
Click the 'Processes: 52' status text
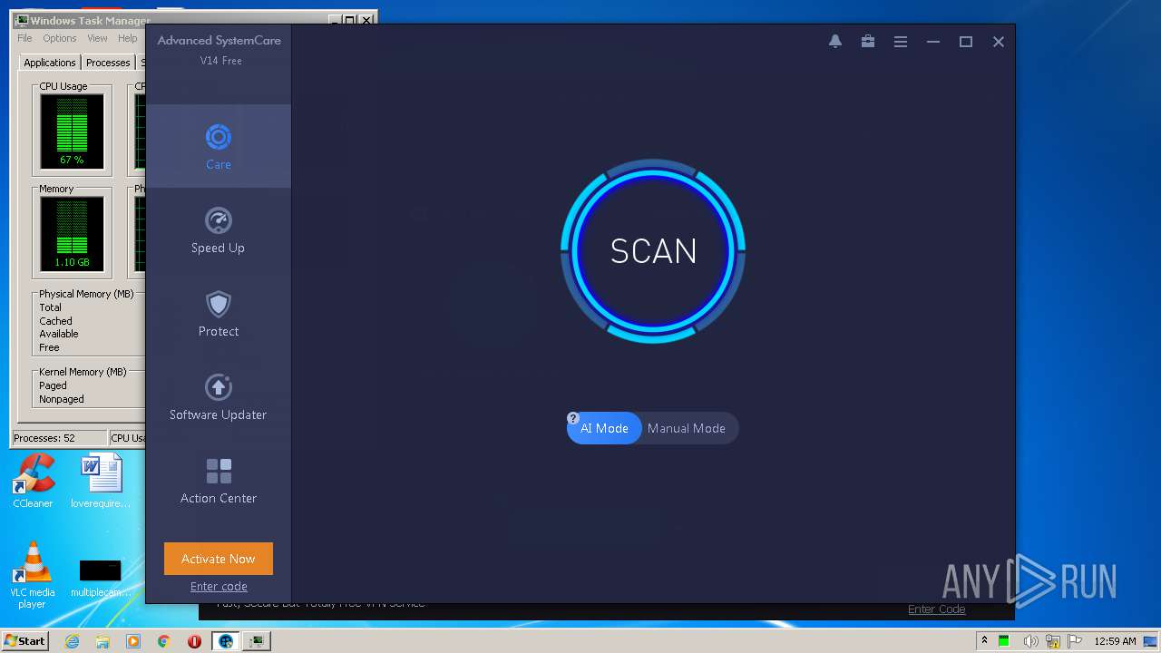tap(44, 438)
